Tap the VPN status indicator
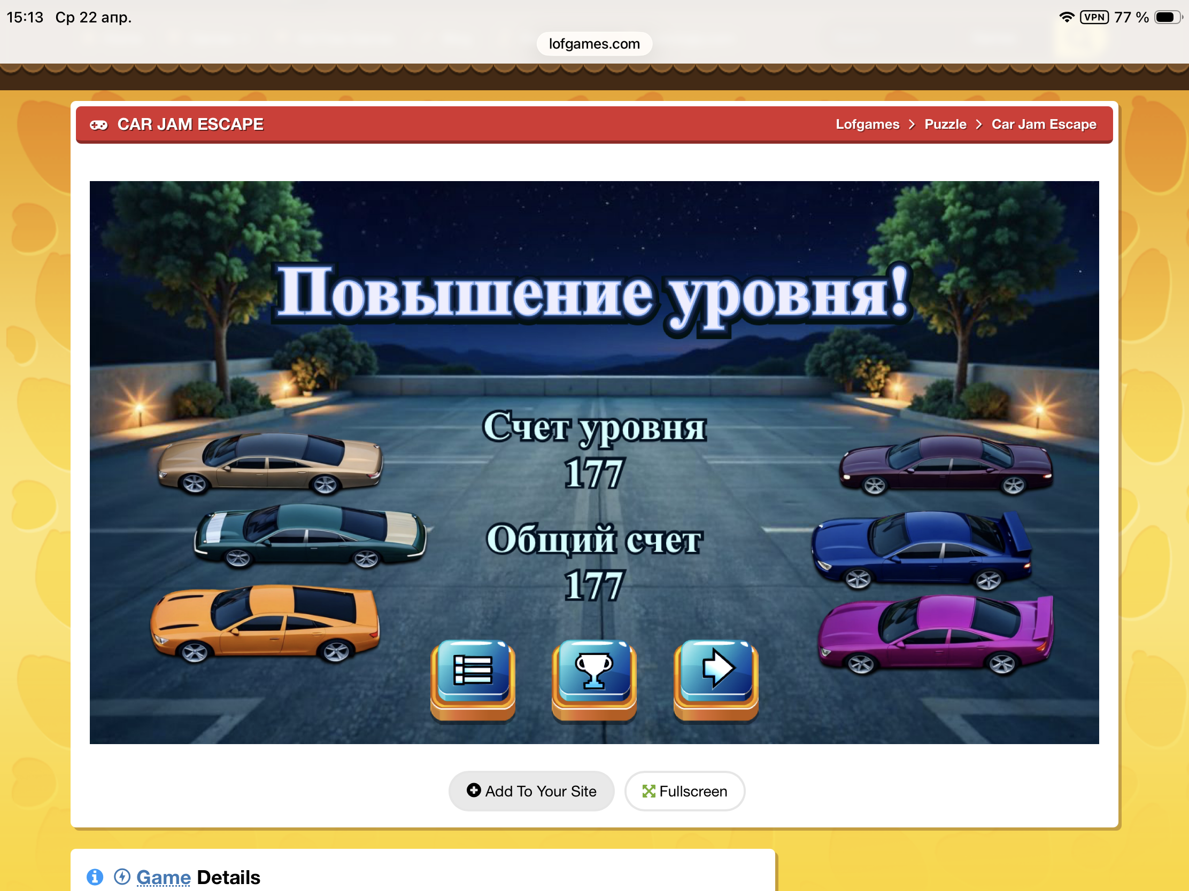The width and height of the screenshot is (1189, 891). [x=1094, y=17]
